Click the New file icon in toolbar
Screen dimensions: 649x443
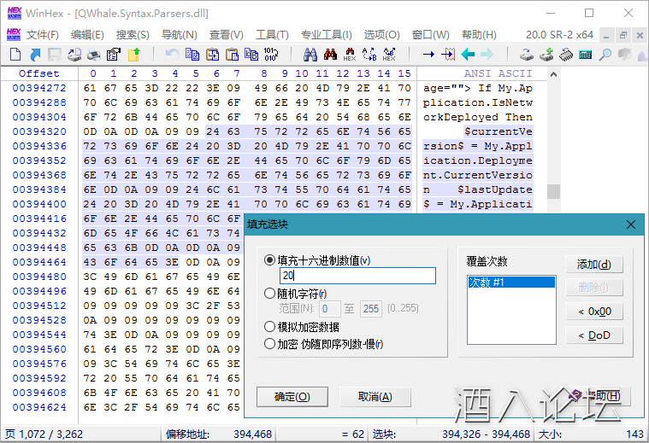click(x=15, y=55)
